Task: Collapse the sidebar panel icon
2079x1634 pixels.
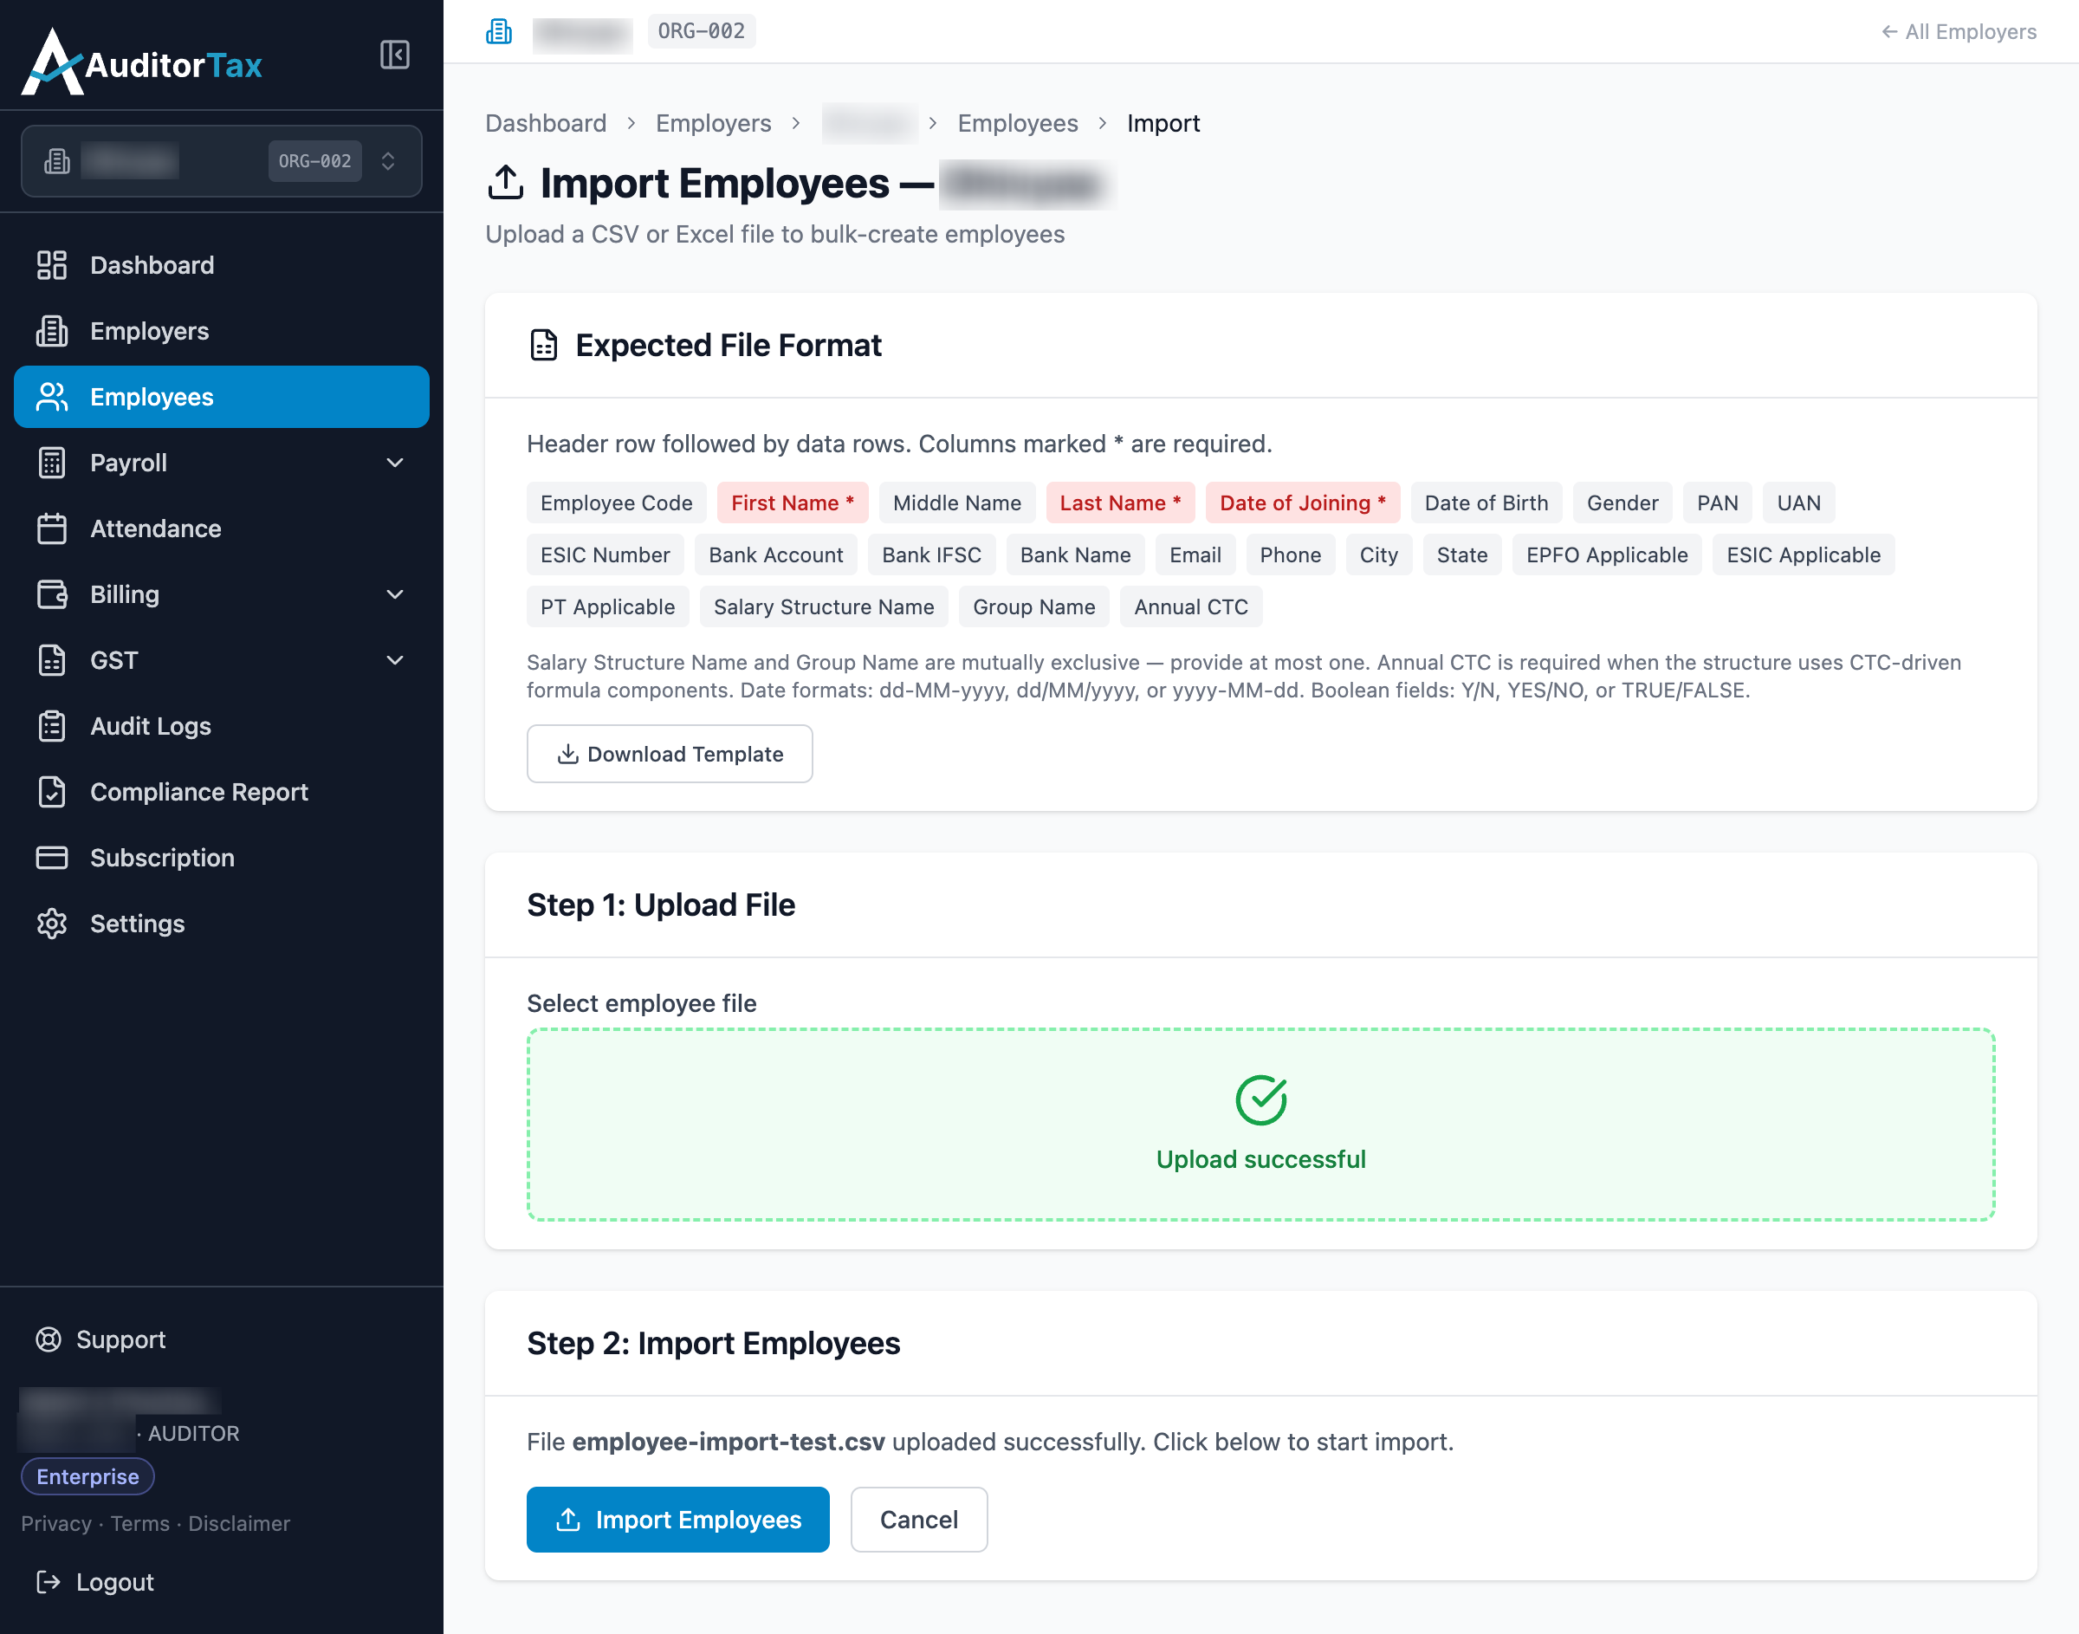Action: pyautogui.click(x=394, y=55)
